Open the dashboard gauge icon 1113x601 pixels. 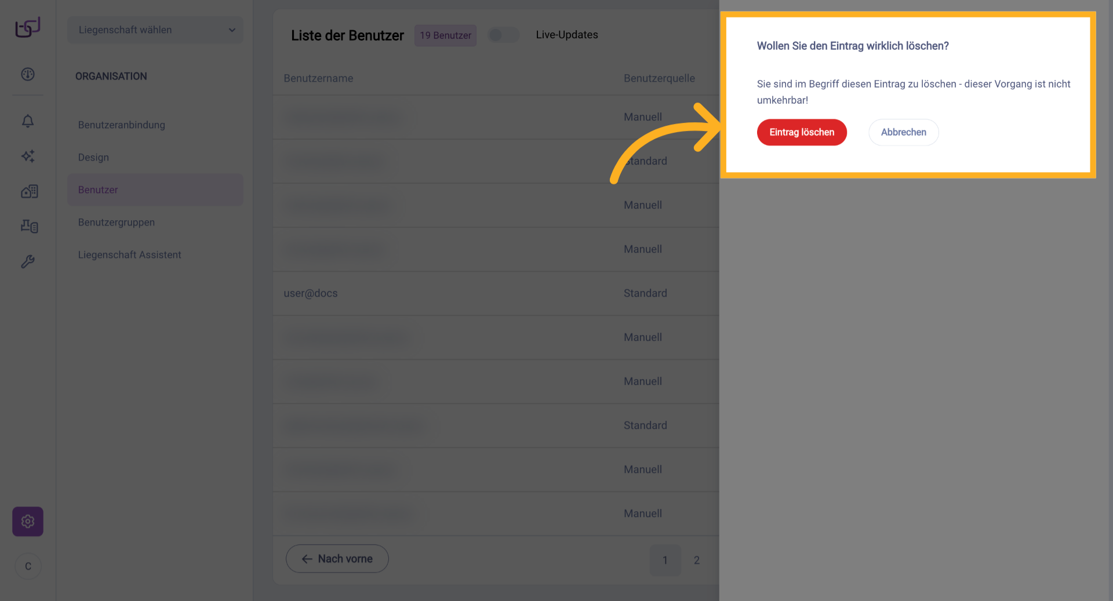coord(28,74)
